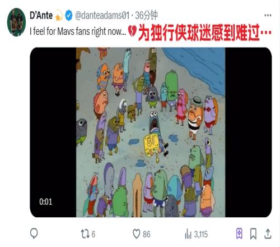280x247 pixels.
Task: Bookmark this tweet
Action: 253,234
